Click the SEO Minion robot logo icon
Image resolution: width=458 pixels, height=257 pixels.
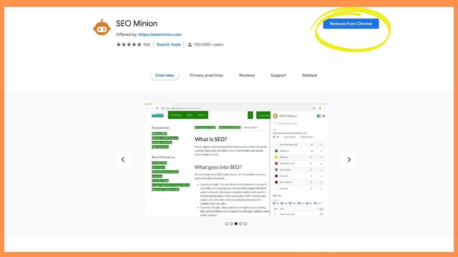coord(102,27)
